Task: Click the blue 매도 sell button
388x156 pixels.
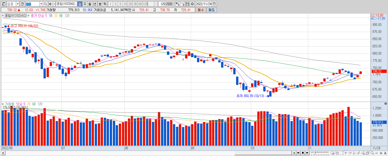Action: pos(212,10)
